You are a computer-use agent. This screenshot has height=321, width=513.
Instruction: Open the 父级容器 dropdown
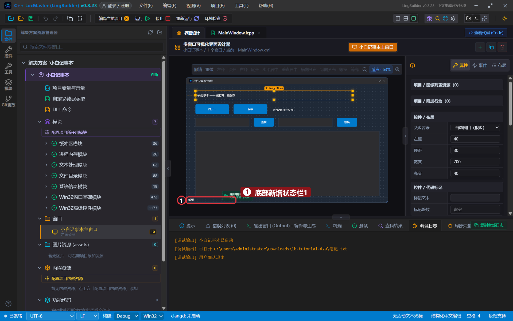click(x=475, y=128)
